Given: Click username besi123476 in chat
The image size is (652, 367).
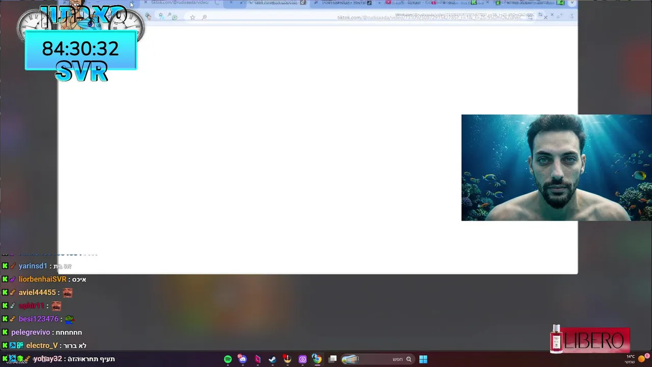Looking at the screenshot, I should click(39, 319).
